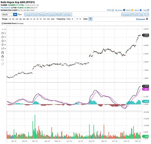The image size is (151, 144).
Task: Click the 0.2024 signal value label
Action: tap(146, 89)
